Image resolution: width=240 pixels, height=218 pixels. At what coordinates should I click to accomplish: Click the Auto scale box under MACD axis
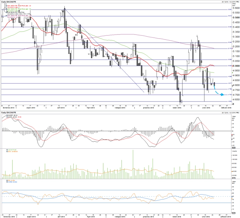(x=234, y=147)
